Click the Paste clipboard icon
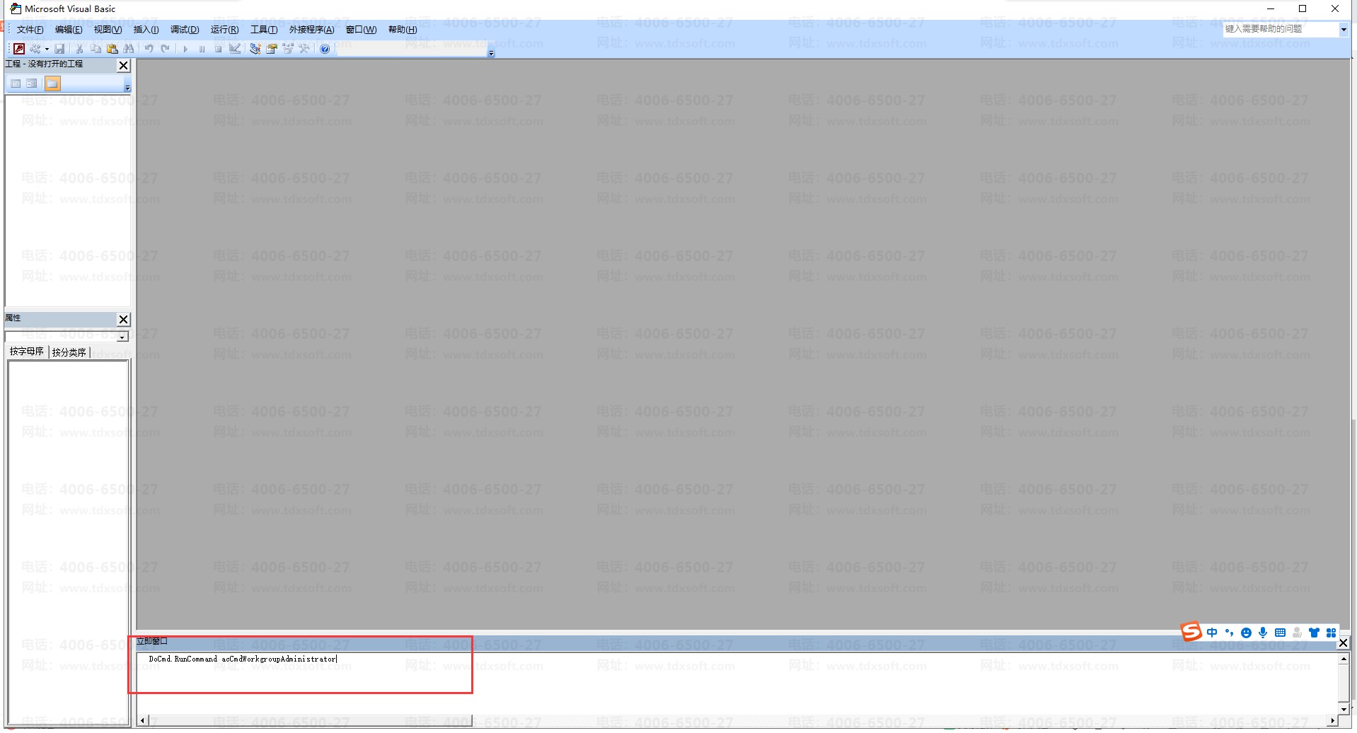This screenshot has height=733, width=1357. pos(112,49)
